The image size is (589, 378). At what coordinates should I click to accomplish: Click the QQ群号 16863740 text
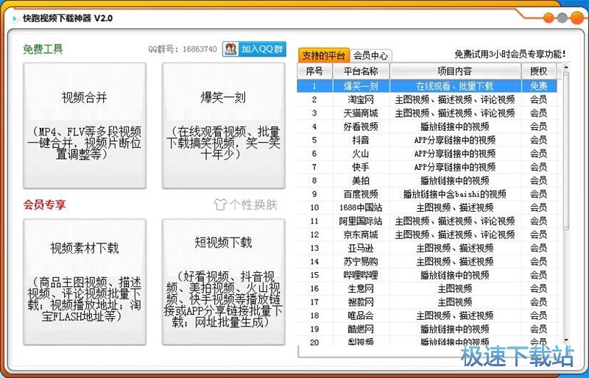pos(183,49)
